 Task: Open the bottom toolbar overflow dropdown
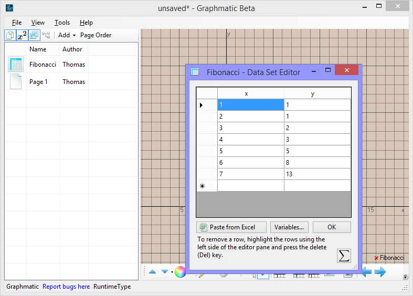(x=405, y=277)
